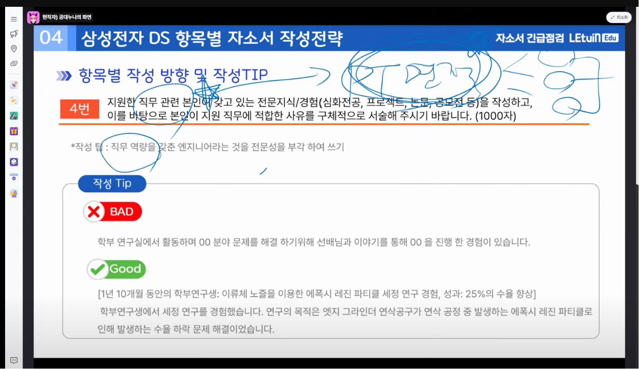Screen dimensions: 639x369
Task: Click the 최소화 minimize screen-share button
Action: pyautogui.click(x=619, y=17)
